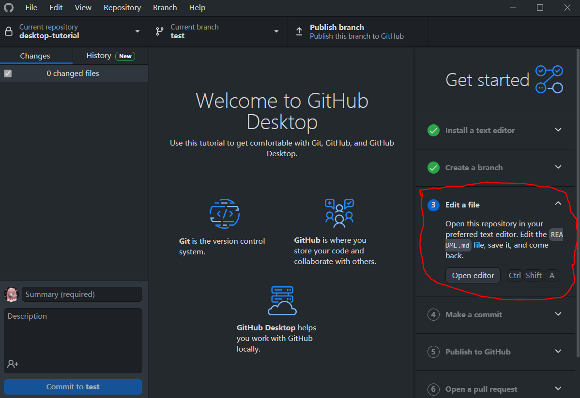Screen dimensions: 580x398
Task: Click the step 6 number circle
Action: point(433,389)
